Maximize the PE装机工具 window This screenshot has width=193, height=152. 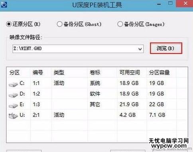(x=170, y=3)
